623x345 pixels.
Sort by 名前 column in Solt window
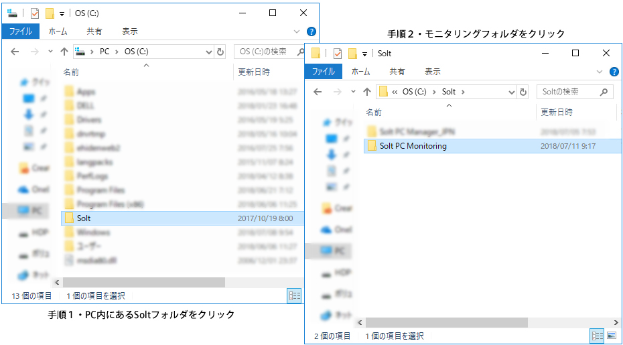[x=374, y=112]
